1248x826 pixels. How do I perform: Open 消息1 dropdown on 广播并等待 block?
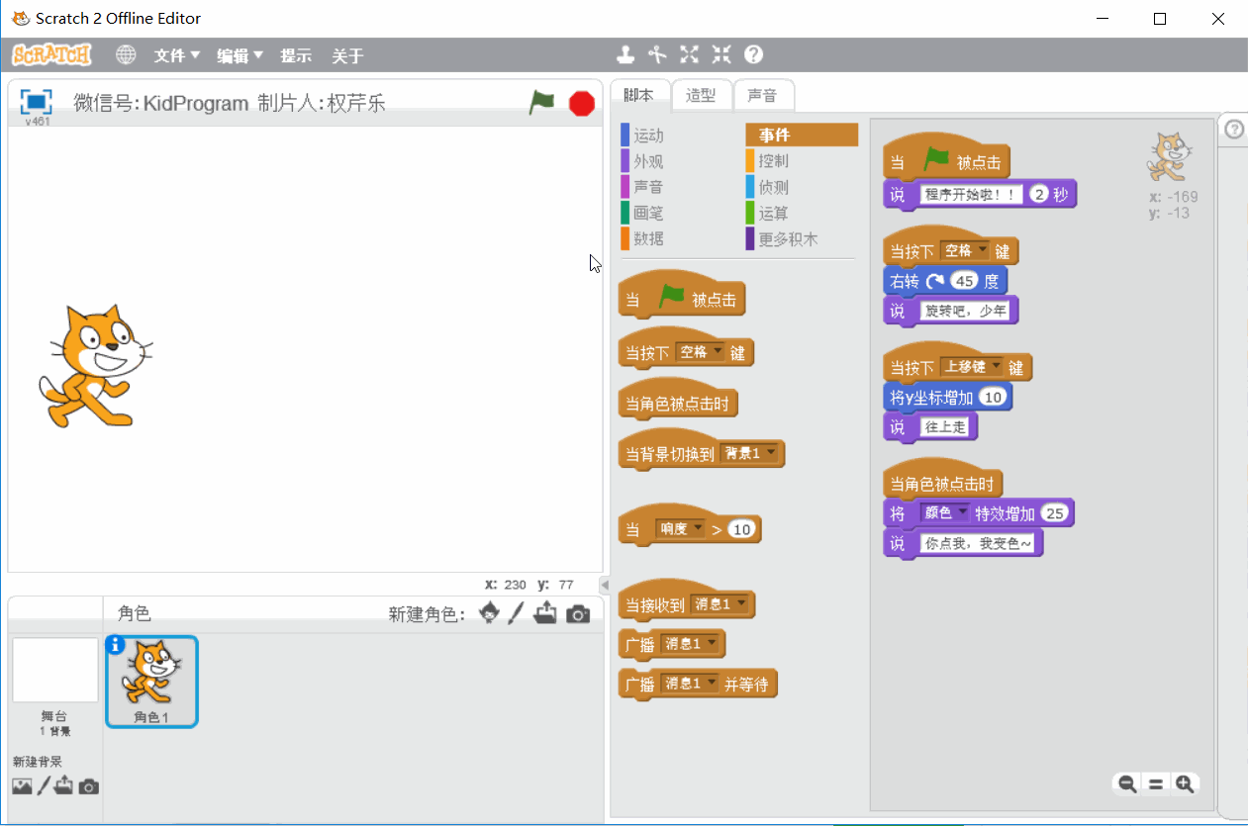tap(691, 684)
